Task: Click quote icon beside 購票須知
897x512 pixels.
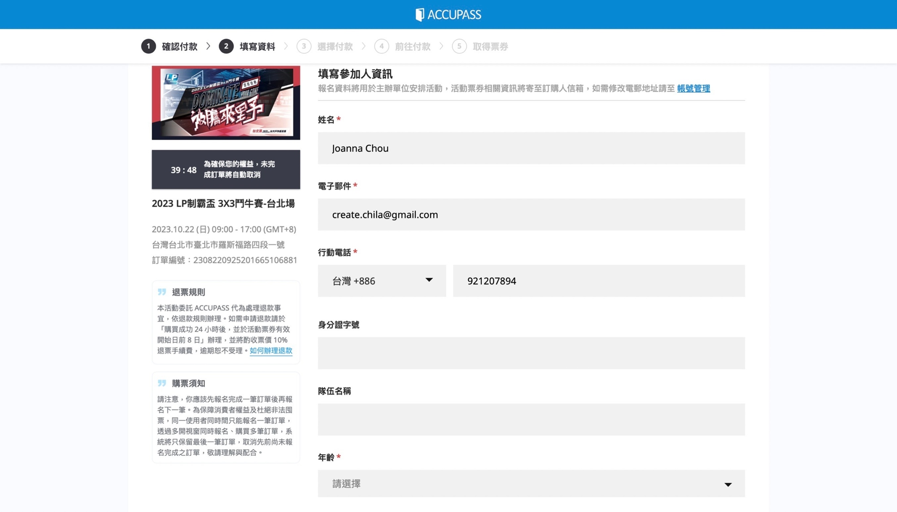Action: (x=162, y=383)
